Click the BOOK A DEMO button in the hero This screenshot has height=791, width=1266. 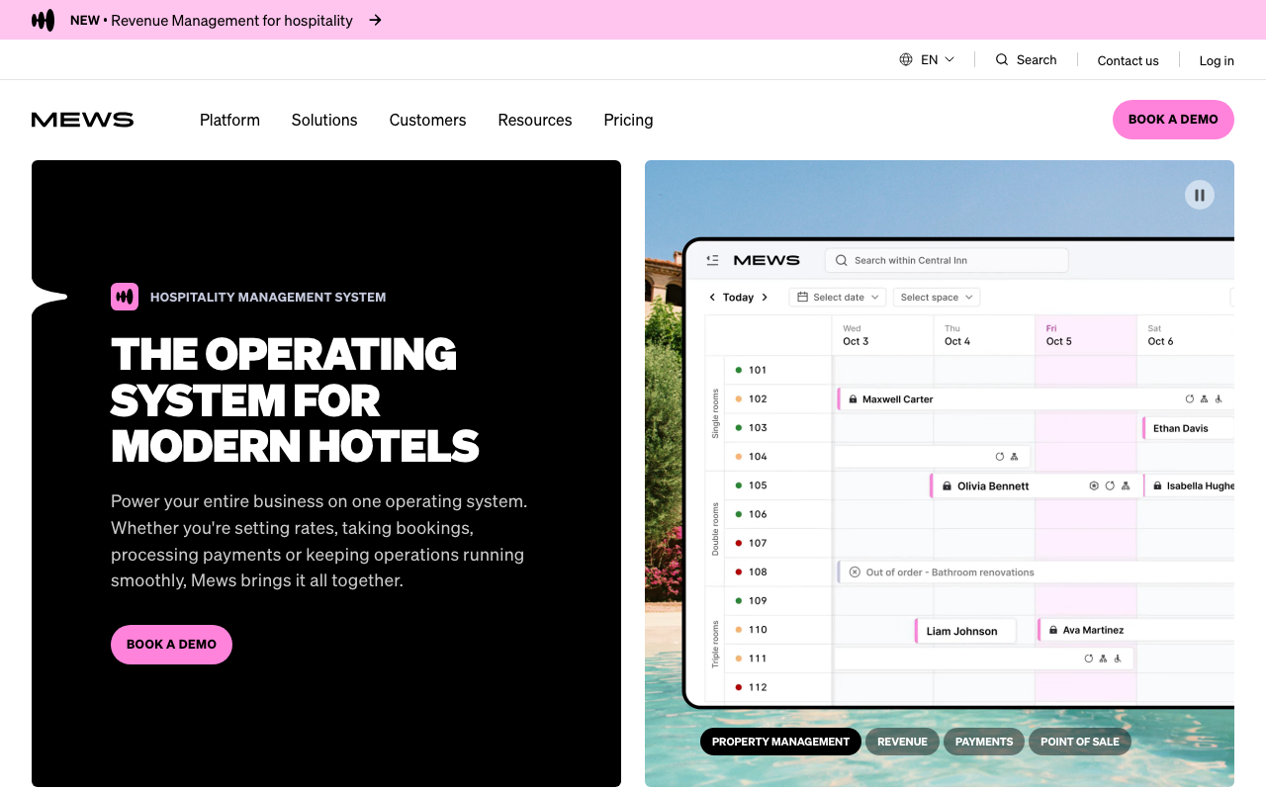point(171,645)
